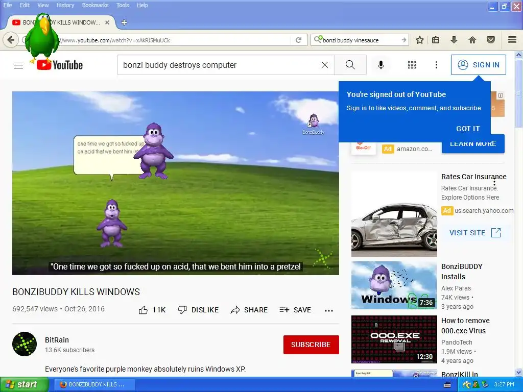Bookmark this page with the star icon

[420, 40]
